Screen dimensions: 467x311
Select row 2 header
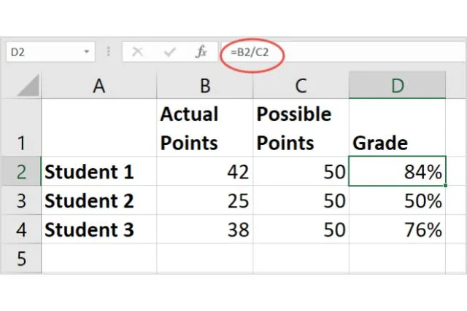[22, 172]
